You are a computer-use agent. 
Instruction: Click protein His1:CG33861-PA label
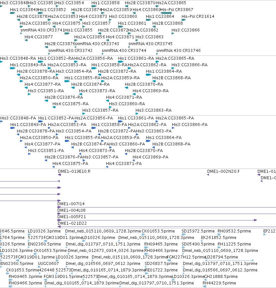pos(136,118)
